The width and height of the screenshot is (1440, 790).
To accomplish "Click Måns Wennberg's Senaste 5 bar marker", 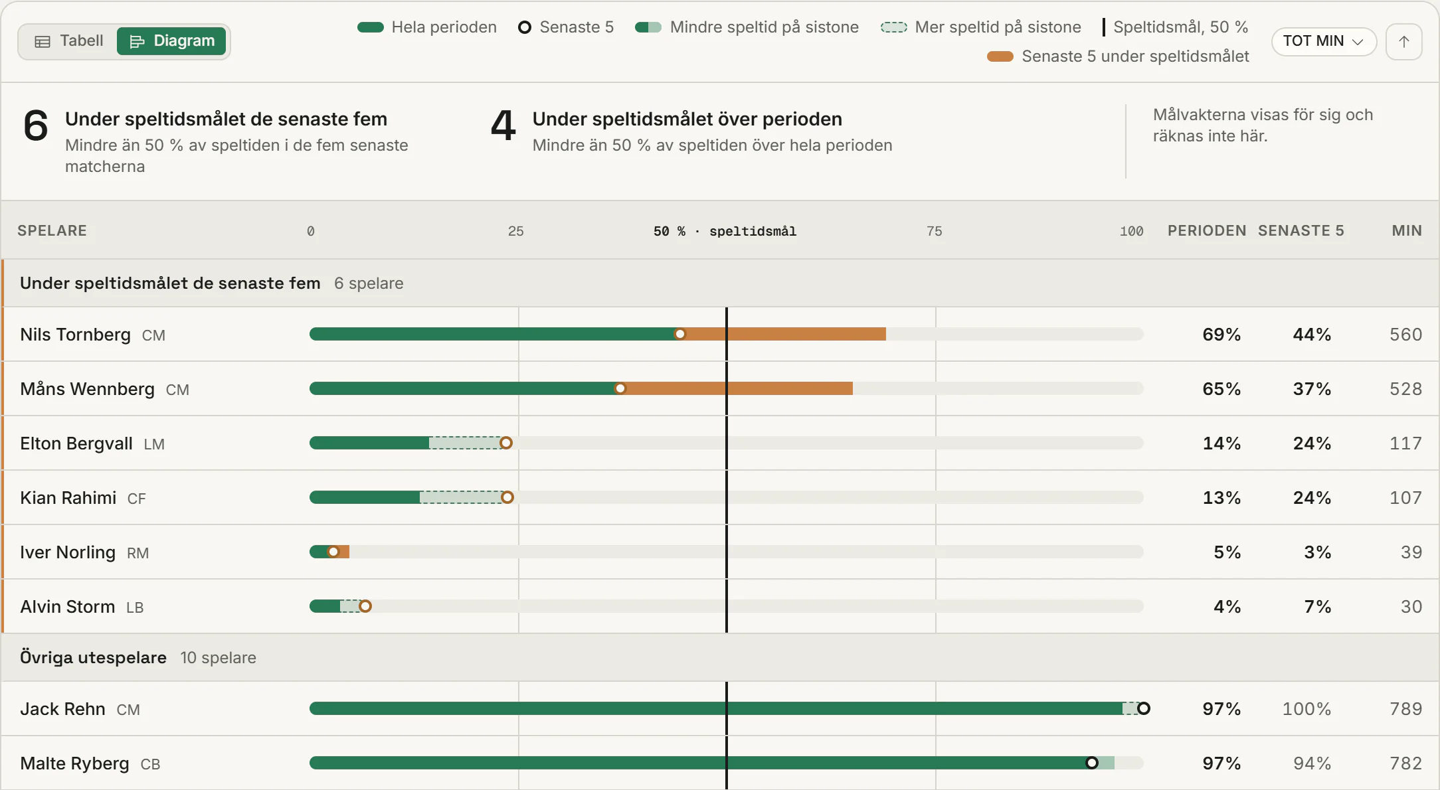I will (x=620, y=388).
